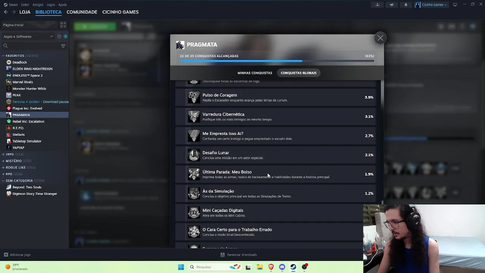Open Discord from the Windows taskbar

click(x=282, y=267)
